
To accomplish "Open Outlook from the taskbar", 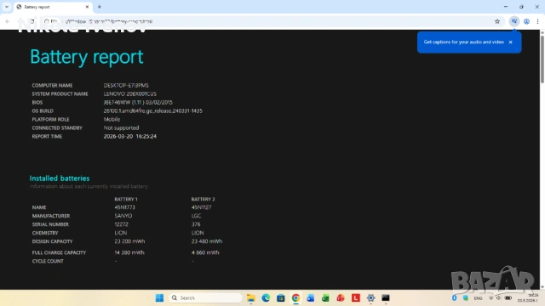I will (310, 298).
